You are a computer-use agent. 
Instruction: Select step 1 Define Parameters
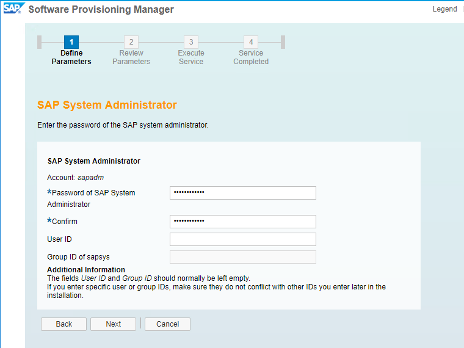point(71,51)
